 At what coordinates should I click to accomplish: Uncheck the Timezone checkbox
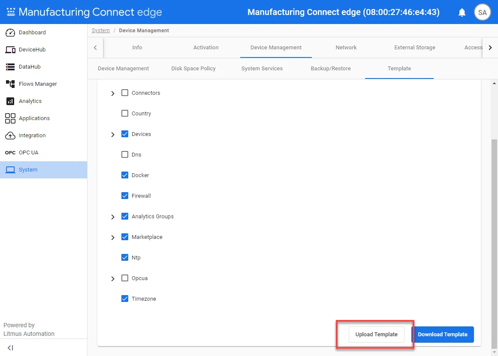click(125, 299)
